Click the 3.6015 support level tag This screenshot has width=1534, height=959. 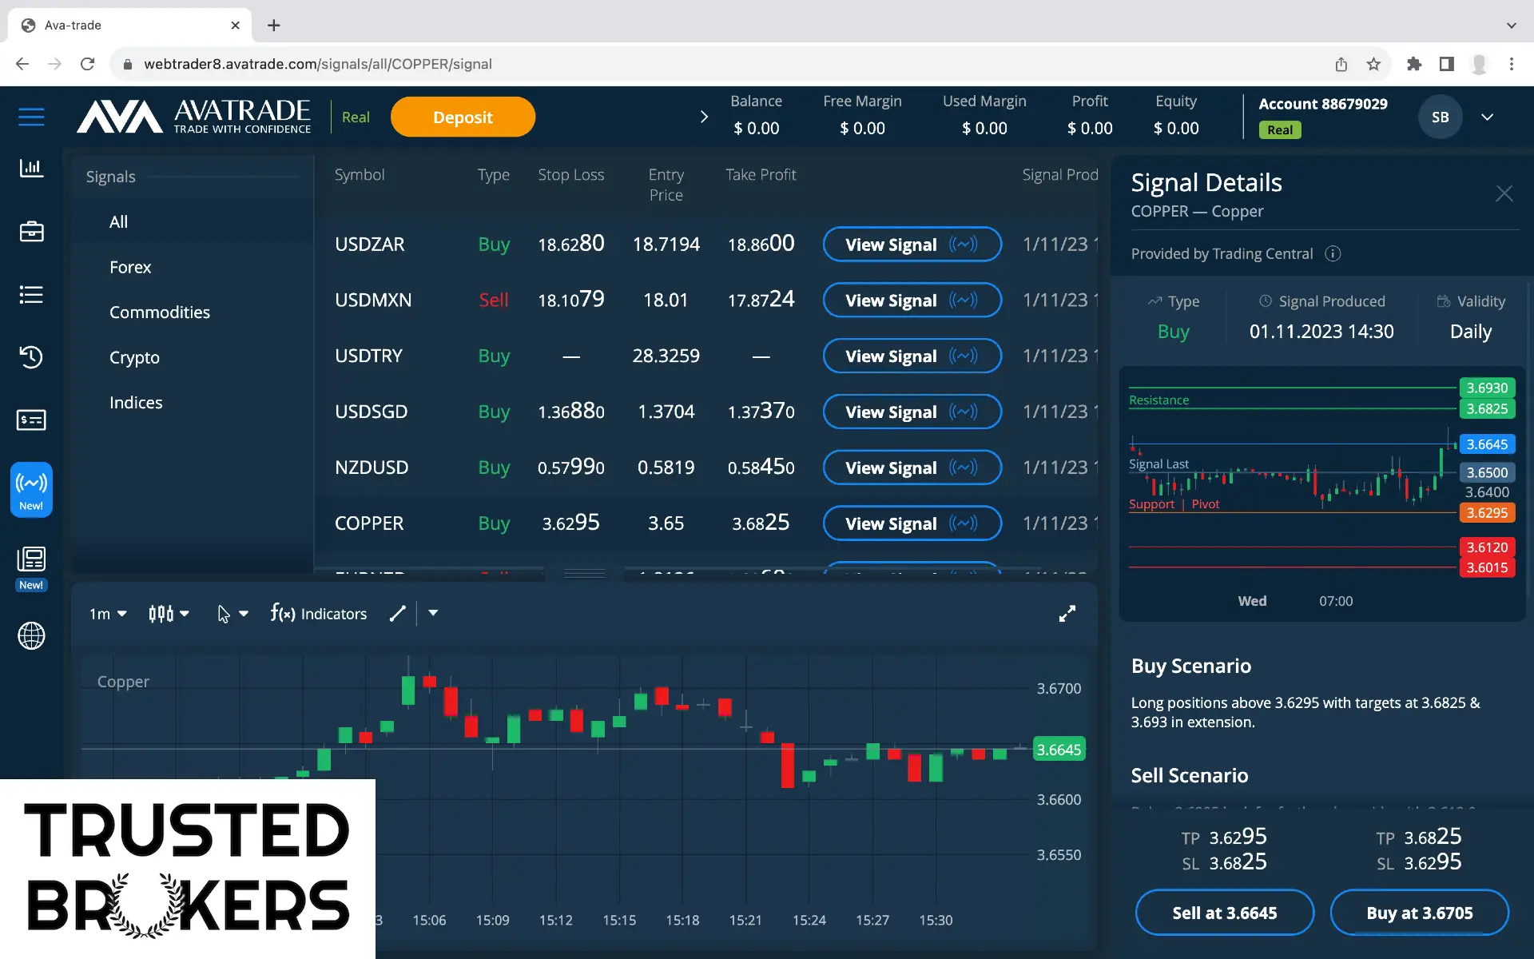[x=1487, y=567]
